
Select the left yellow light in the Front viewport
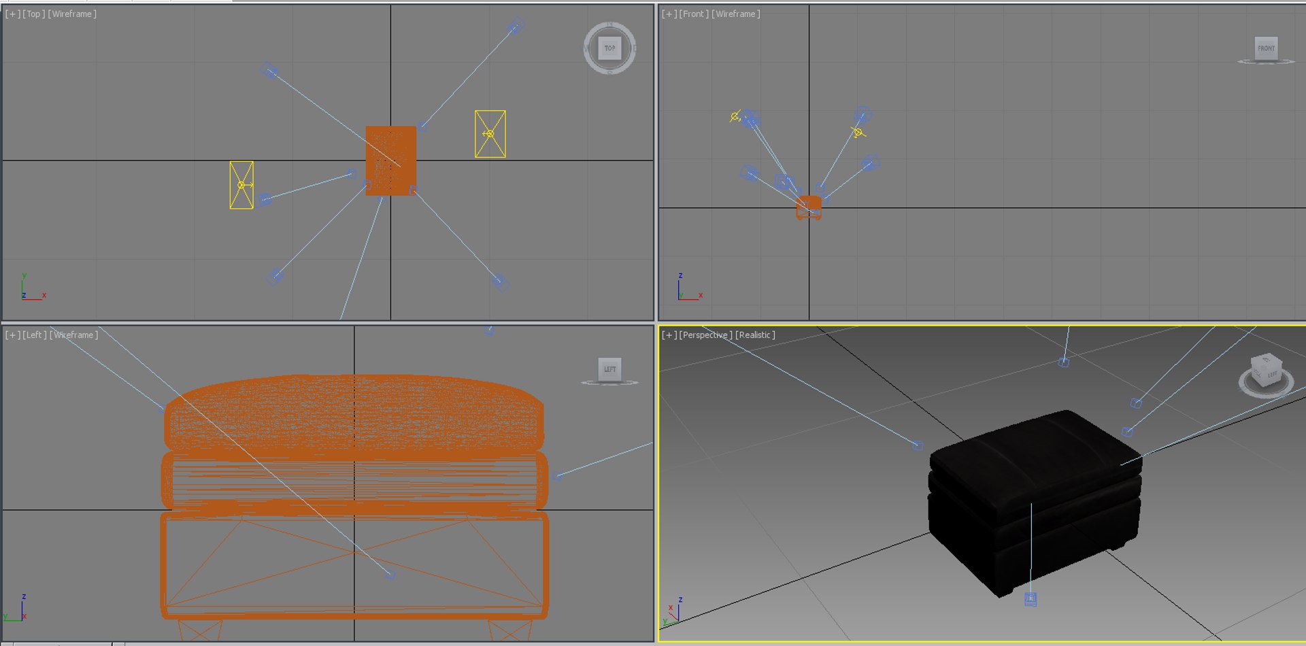[735, 117]
